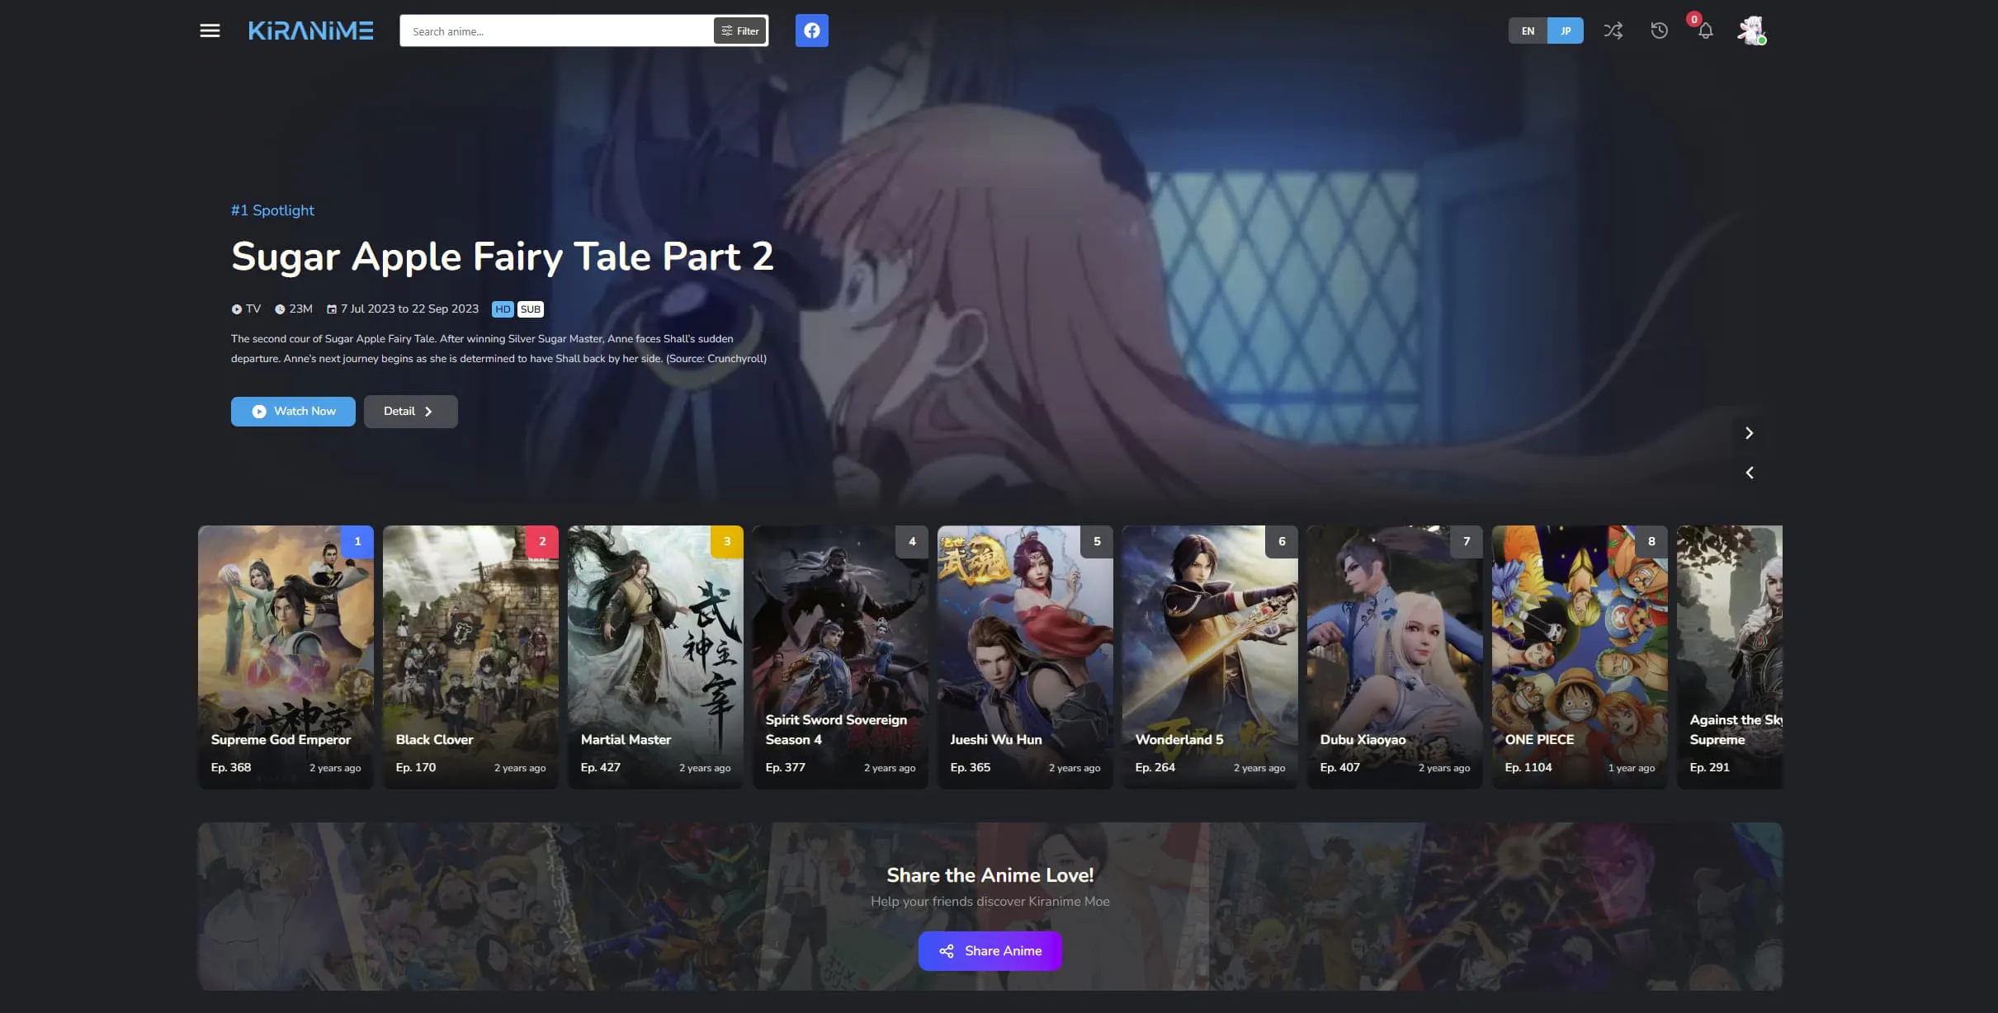Open the search Filter options

pyautogui.click(x=739, y=31)
